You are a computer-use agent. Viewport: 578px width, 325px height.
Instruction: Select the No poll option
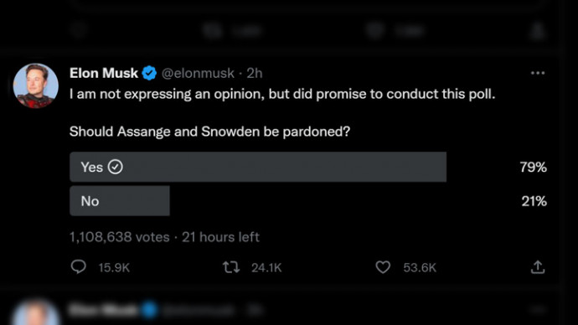pos(120,201)
